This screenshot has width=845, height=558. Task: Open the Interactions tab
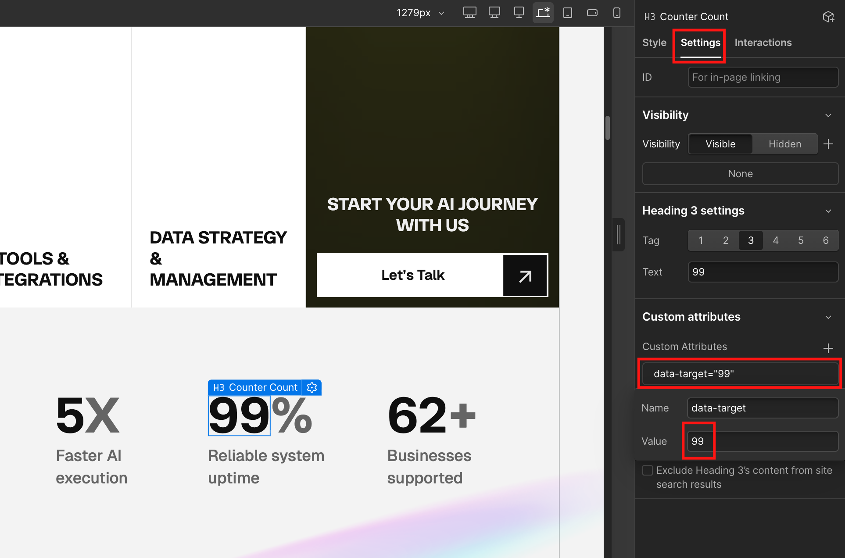coord(763,43)
